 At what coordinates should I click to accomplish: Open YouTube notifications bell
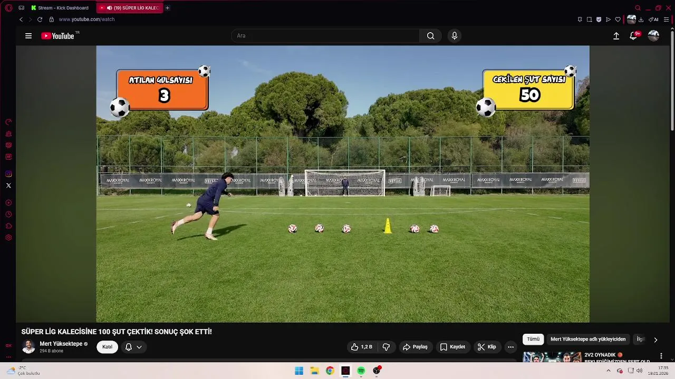(633, 36)
